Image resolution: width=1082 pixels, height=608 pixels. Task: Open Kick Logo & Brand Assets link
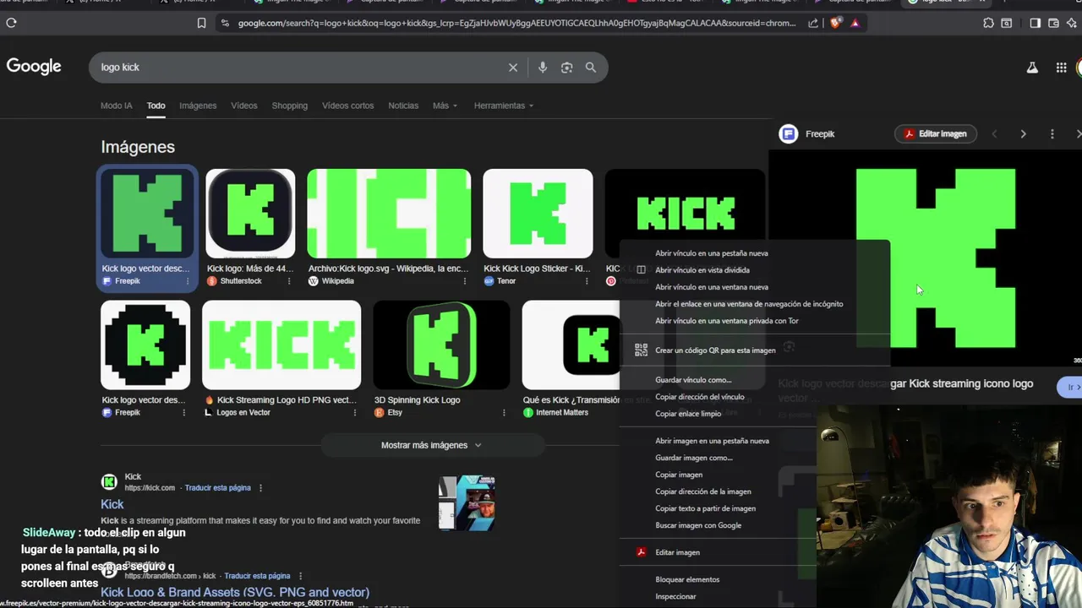pos(235,592)
